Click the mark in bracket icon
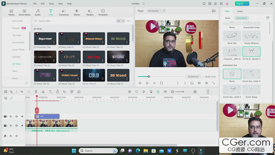This screenshot has height=155, width=275. click(x=178, y=83)
